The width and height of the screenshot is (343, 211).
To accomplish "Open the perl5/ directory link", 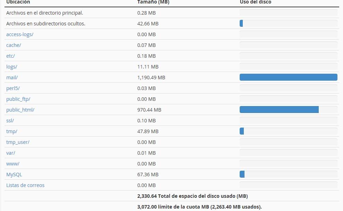I will 13,88.
